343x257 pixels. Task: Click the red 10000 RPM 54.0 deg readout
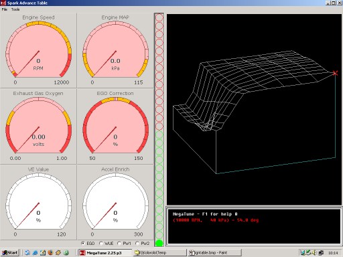click(216, 220)
